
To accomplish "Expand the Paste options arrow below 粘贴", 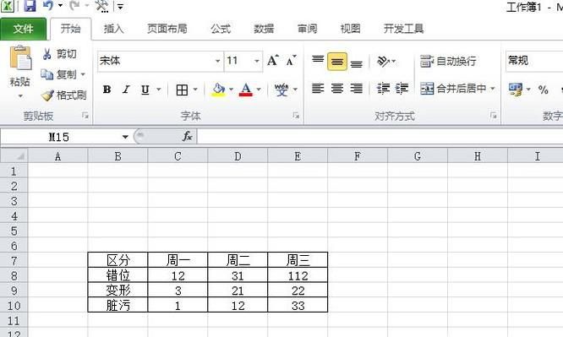I will pos(20,95).
